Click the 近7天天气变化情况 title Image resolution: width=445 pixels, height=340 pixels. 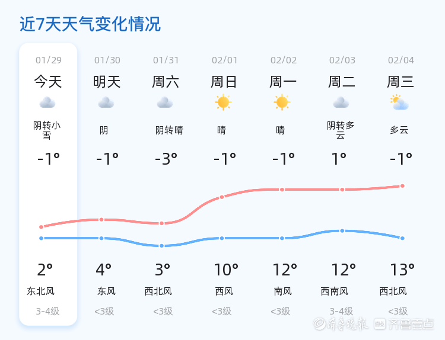[x=90, y=24]
